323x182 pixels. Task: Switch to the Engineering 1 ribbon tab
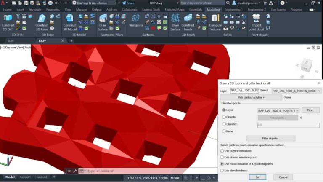233,9
